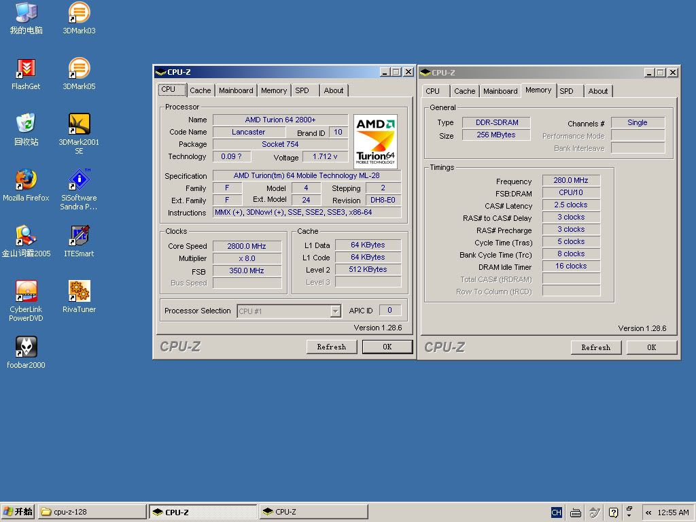Viewport: 696px width, 522px height.
Task: Click the Core Speed value 2800.0 MHz
Action: (x=247, y=246)
